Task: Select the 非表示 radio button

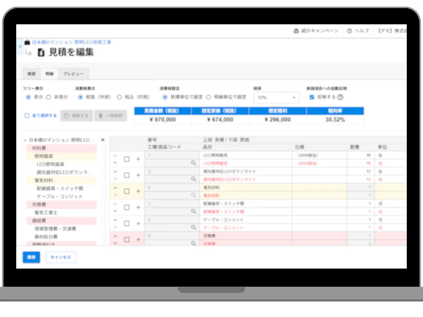Action: [x=49, y=97]
